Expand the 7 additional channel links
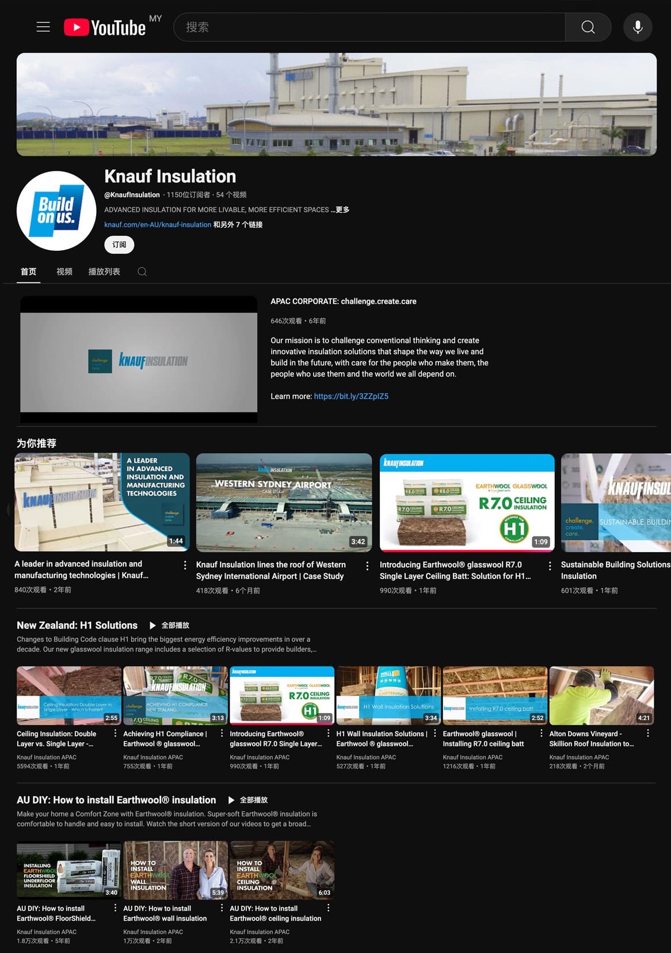671x953 pixels. click(238, 225)
